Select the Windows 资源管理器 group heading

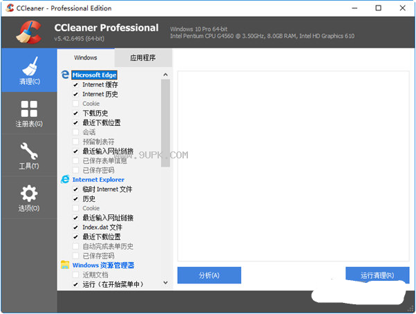coord(103,265)
